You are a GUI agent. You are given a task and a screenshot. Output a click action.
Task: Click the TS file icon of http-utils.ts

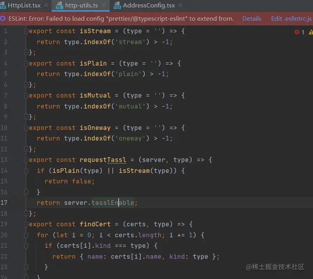59,5
